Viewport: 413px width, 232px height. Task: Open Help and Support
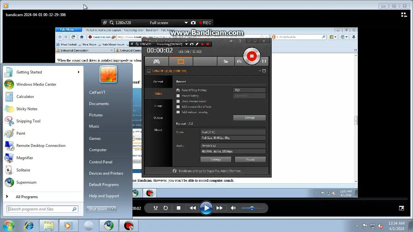pos(104,196)
